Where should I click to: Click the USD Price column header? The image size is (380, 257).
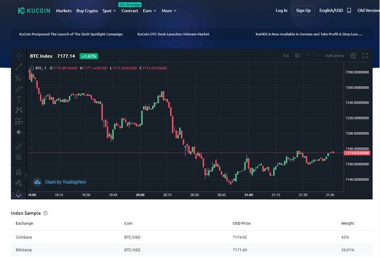(242, 224)
